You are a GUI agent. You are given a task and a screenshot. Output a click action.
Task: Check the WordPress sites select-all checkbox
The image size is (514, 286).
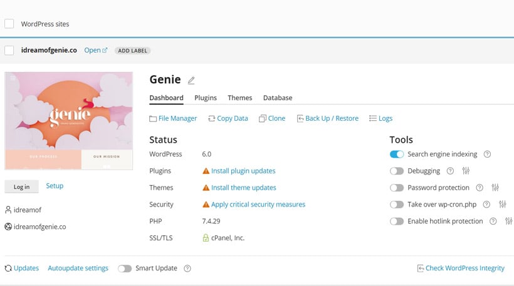pos(9,24)
